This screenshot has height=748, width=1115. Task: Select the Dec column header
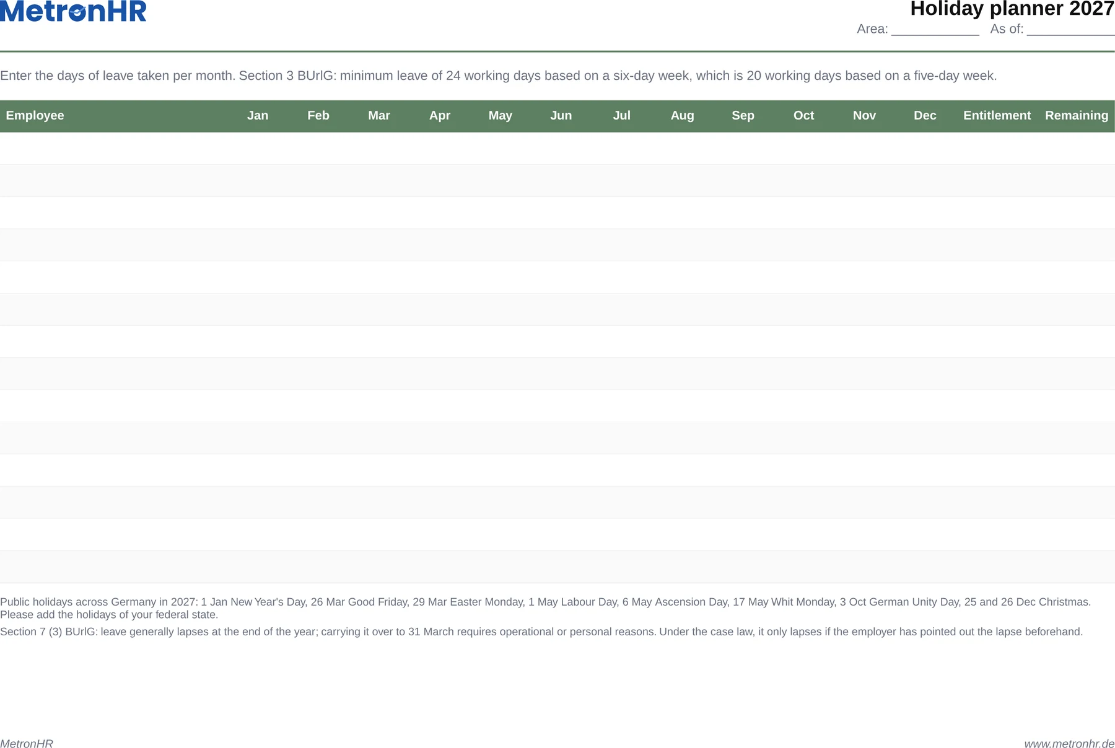925,116
